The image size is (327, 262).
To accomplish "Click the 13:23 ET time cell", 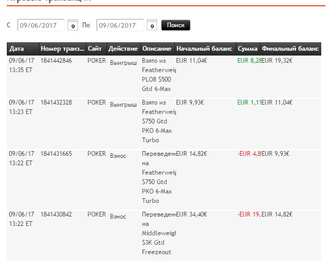I will [20, 112].
